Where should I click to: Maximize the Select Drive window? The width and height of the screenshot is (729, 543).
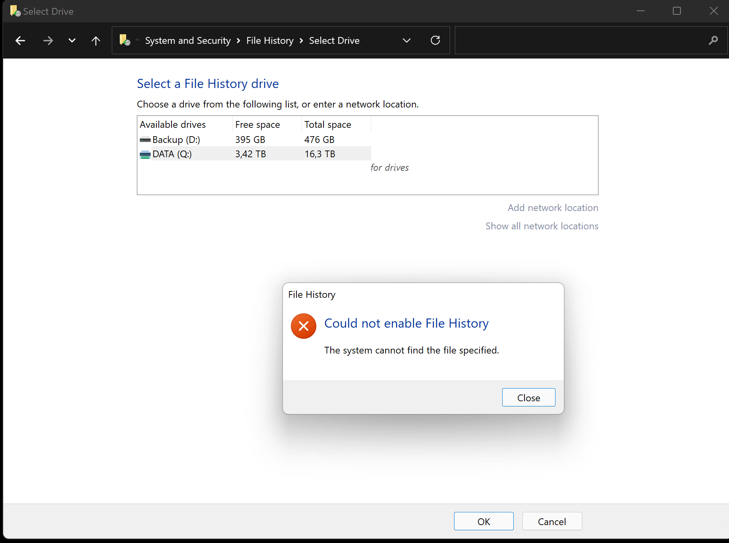[x=677, y=11]
